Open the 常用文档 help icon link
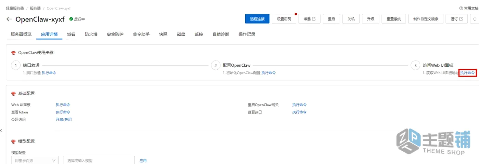Viewport: 479px width, 164px height. [x=461, y=8]
